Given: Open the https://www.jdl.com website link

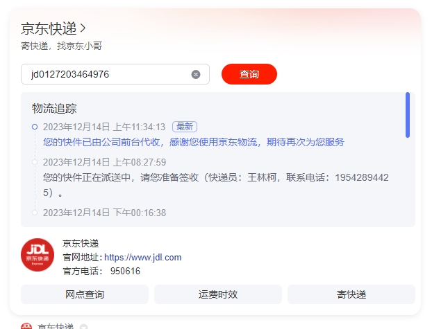Looking at the screenshot, I should 142,257.
